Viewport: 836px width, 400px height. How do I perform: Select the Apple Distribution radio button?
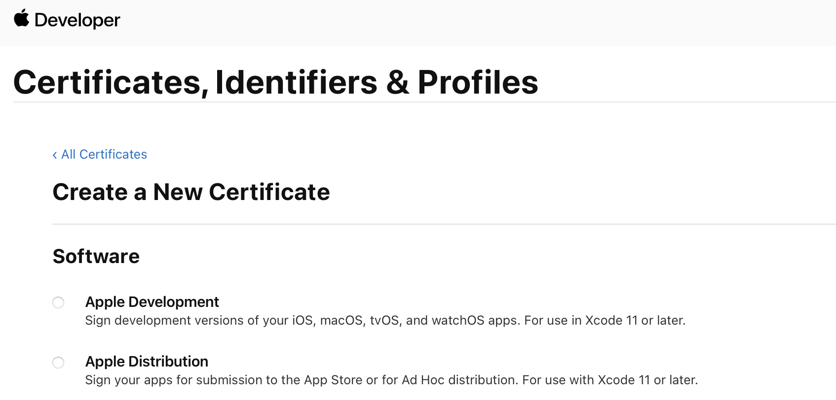(x=58, y=363)
